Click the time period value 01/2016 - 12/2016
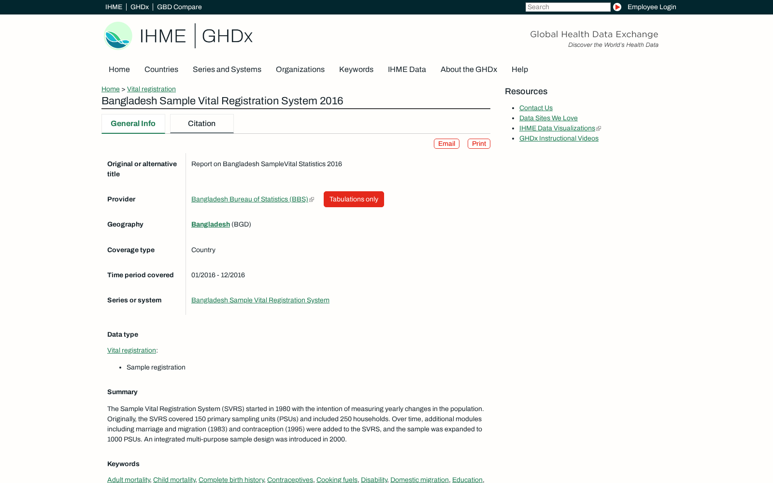773x483 pixels. pos(218,275)
